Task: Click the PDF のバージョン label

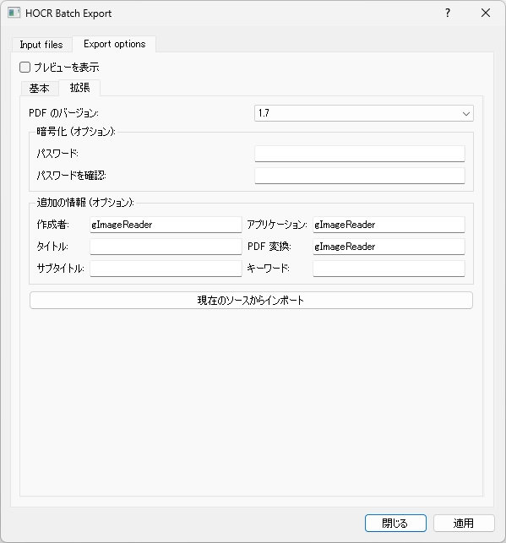Action: coord(63,113)
